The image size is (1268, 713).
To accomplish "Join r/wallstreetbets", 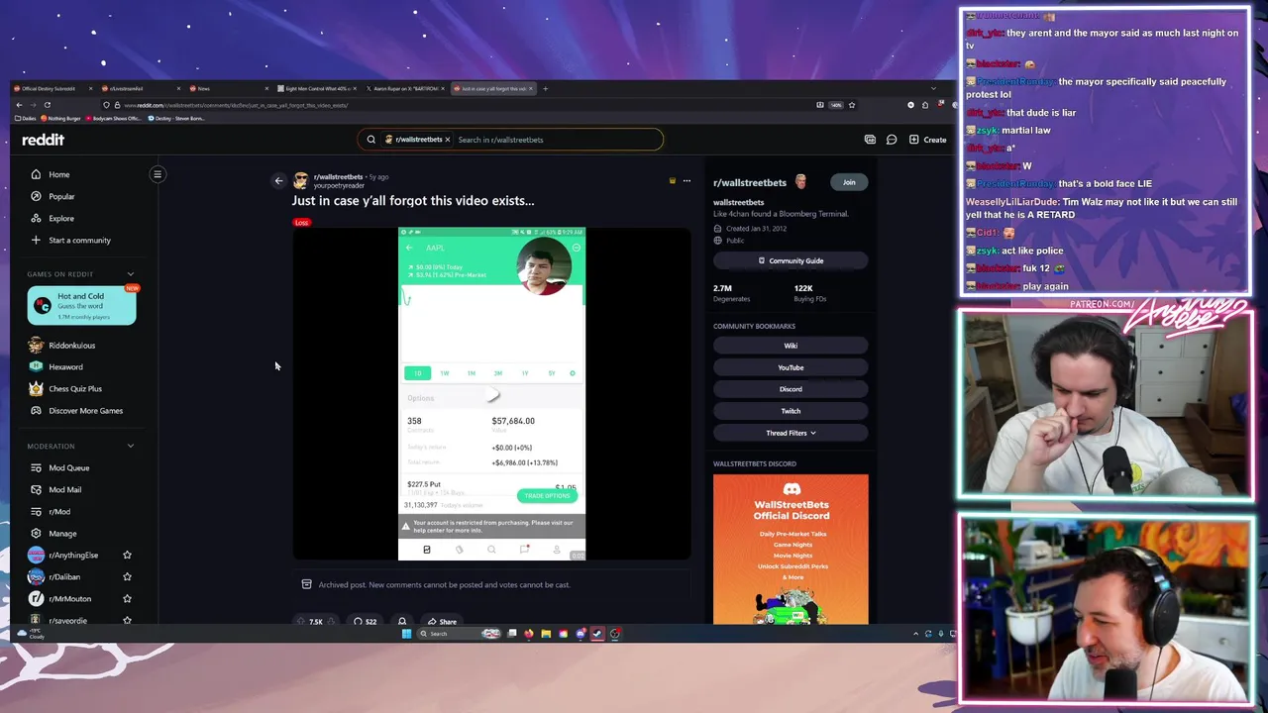I will (849, 182).
